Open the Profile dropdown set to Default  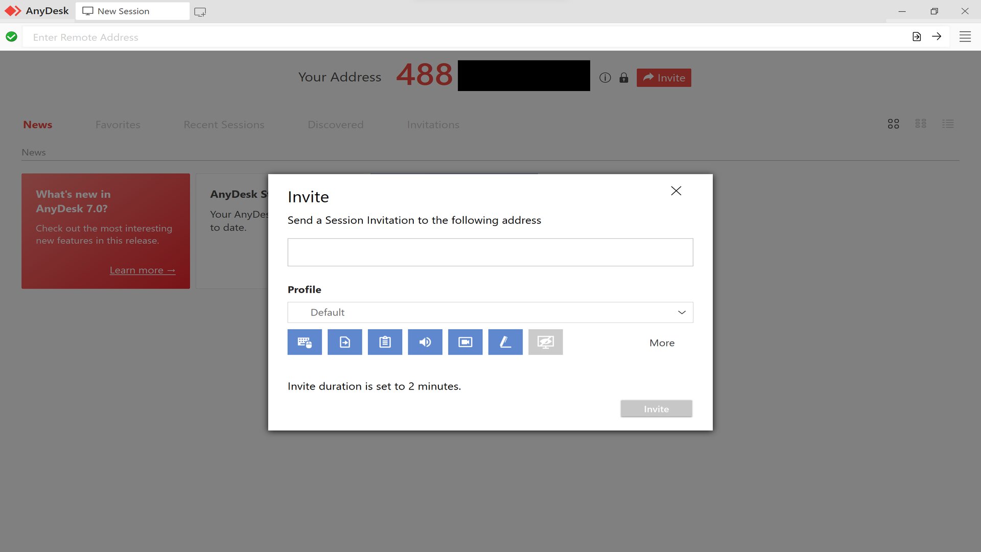tap(490, 312)
